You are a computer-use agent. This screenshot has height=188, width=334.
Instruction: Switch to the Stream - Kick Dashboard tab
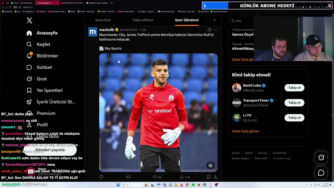22,3
